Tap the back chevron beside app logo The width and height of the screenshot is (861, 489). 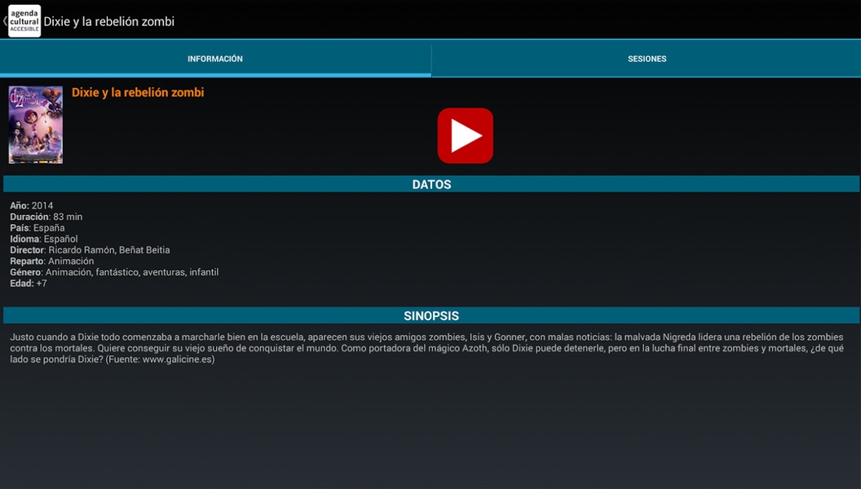tap(4, 21)
